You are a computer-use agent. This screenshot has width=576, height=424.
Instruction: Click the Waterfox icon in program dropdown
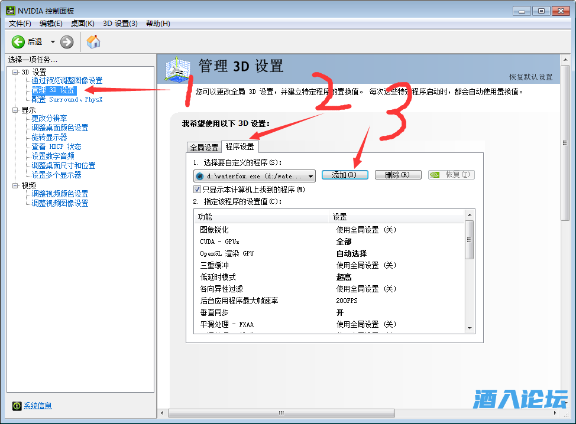(x=200, y=177)
